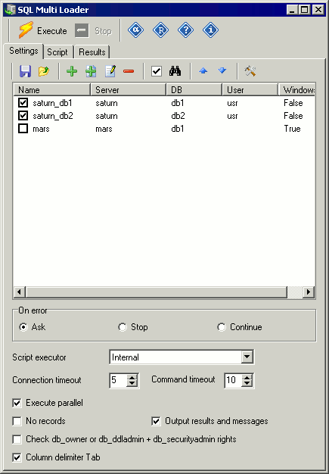This screenshot has height=474, width=329.
Task: Move connection up with blue arrow
Action: (203, 71)
